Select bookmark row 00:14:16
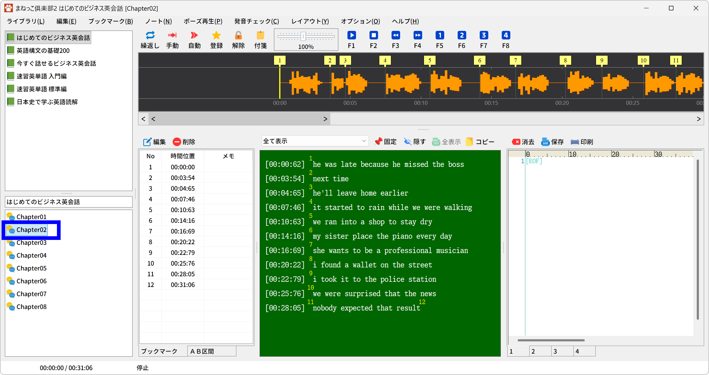The image size is (709, 375). point(196,220)
